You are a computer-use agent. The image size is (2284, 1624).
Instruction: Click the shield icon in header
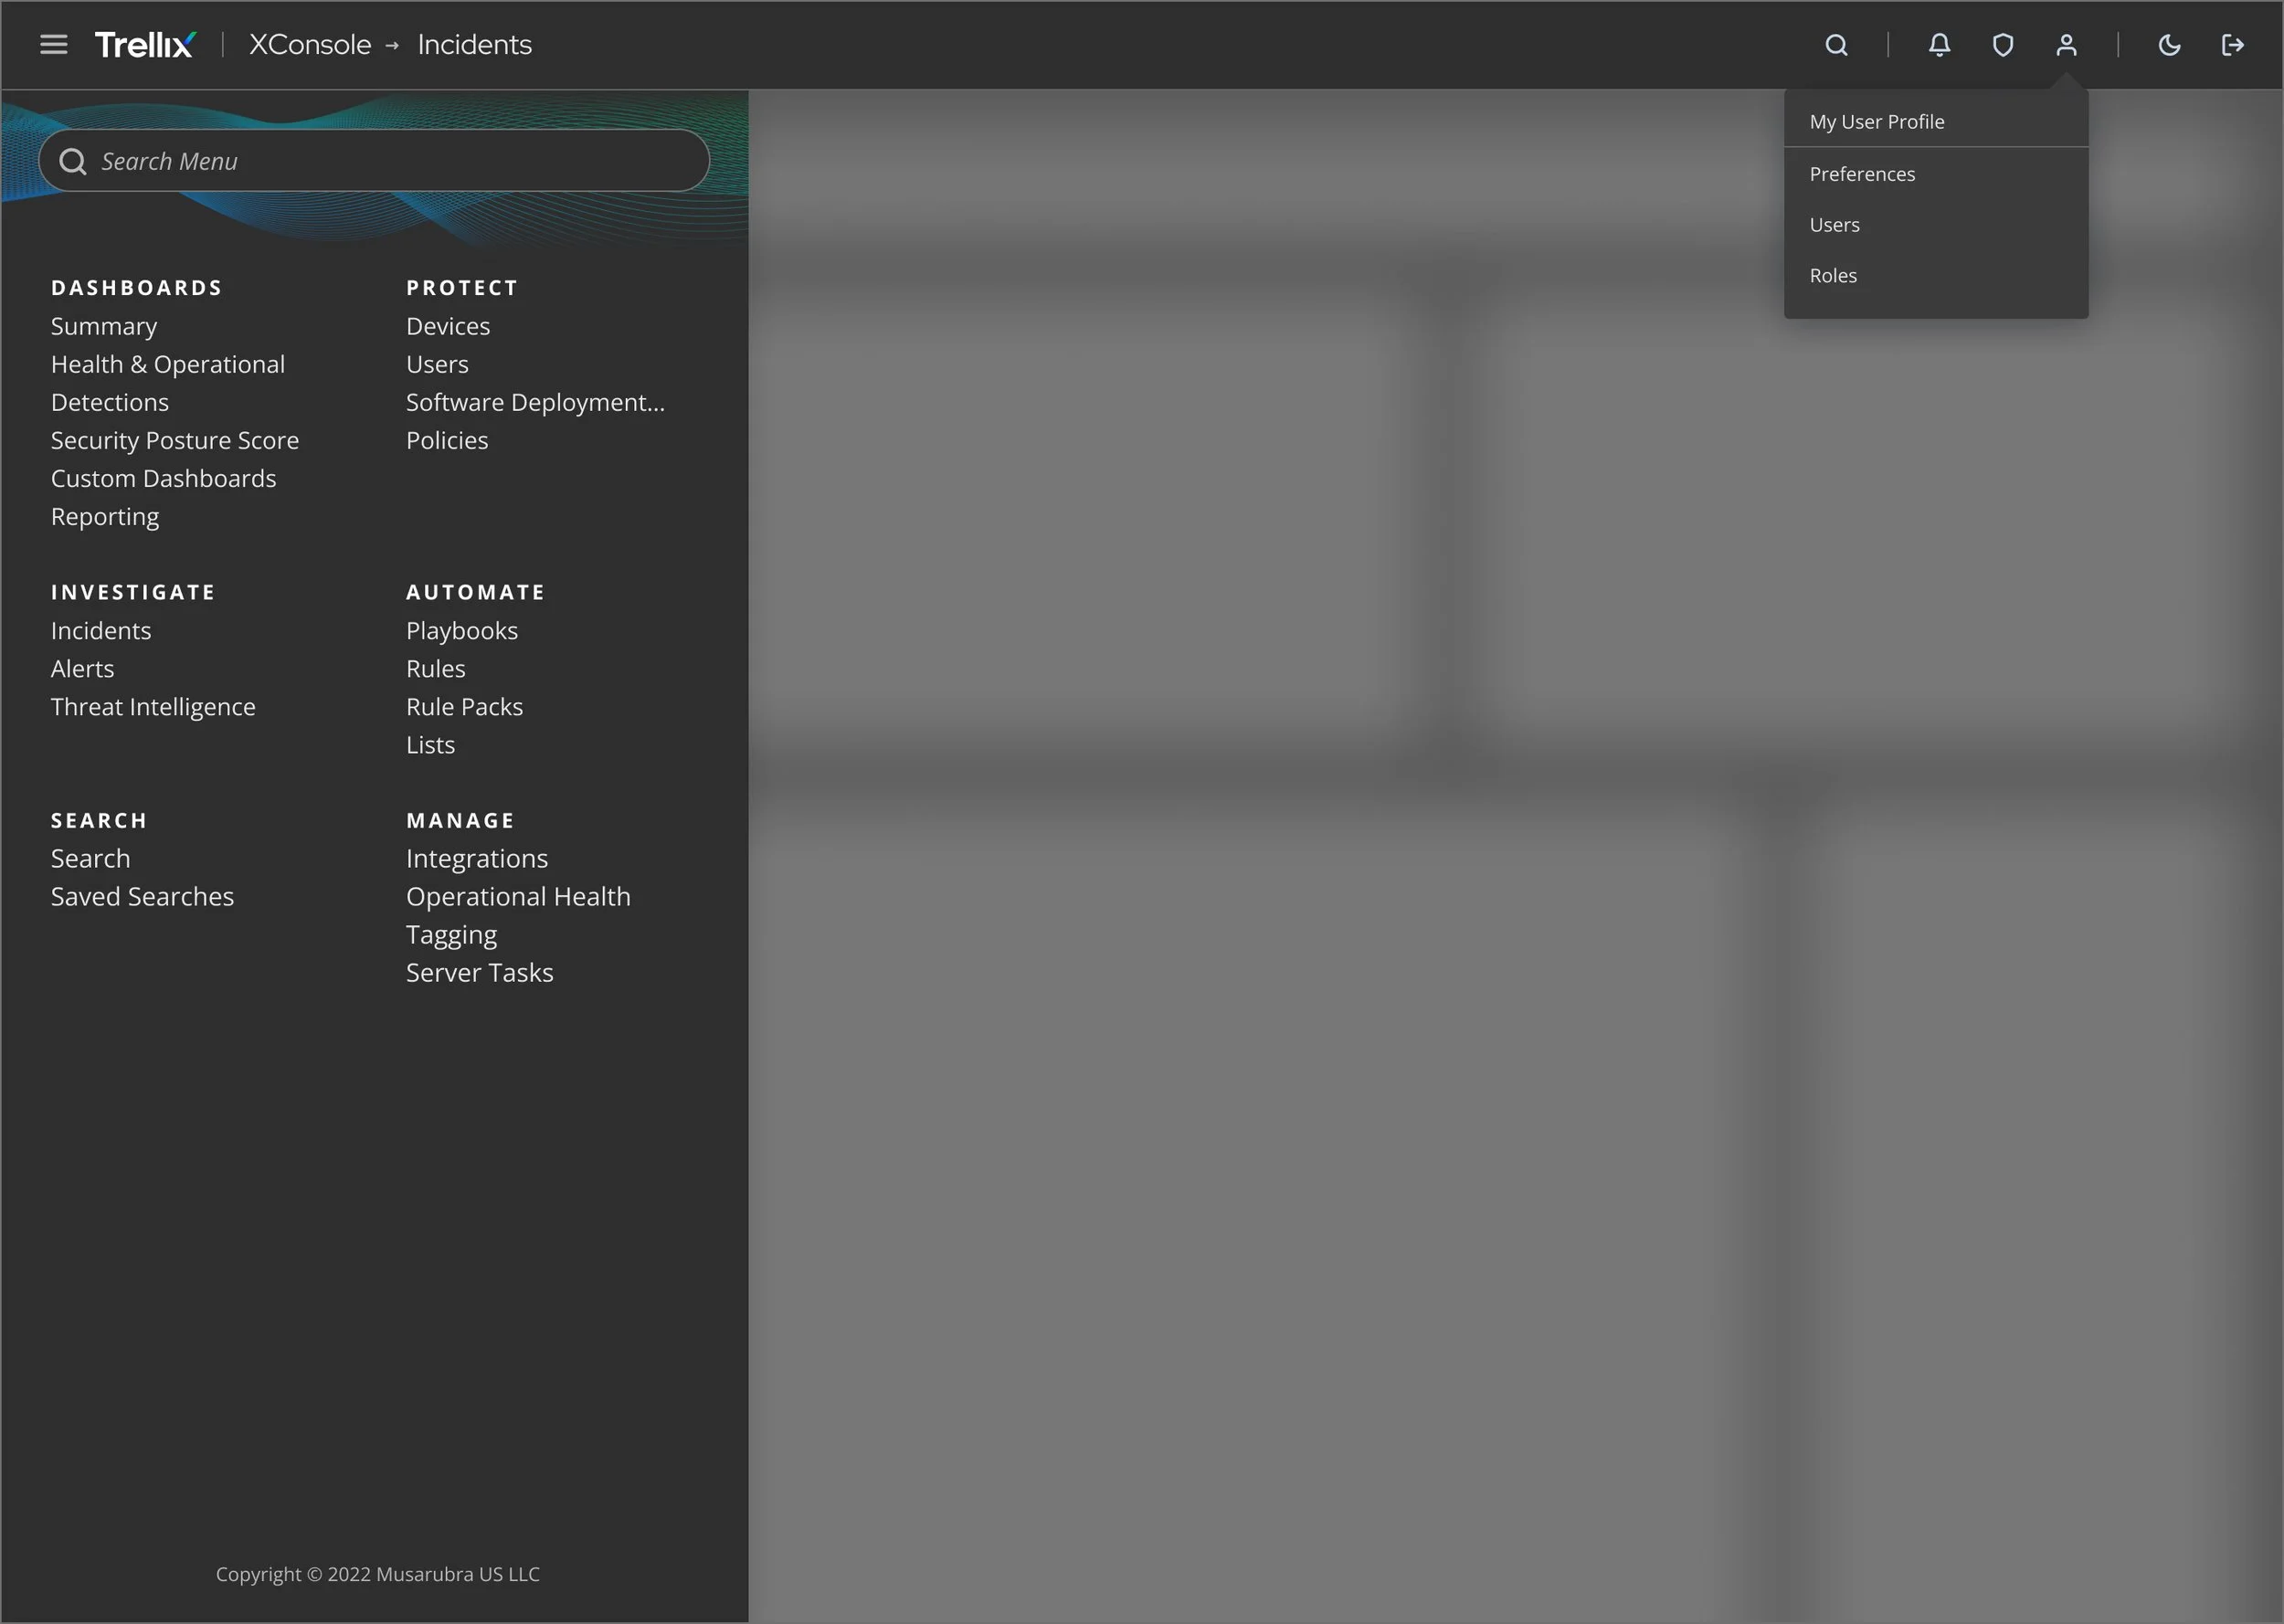pyautogui.click(x=2002, y=45)
